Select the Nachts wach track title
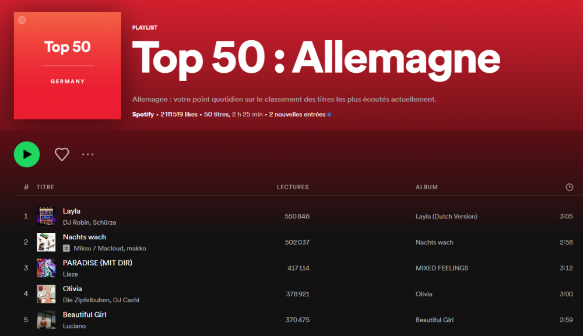This screenshot has width=583, height=336. point(85,237)
